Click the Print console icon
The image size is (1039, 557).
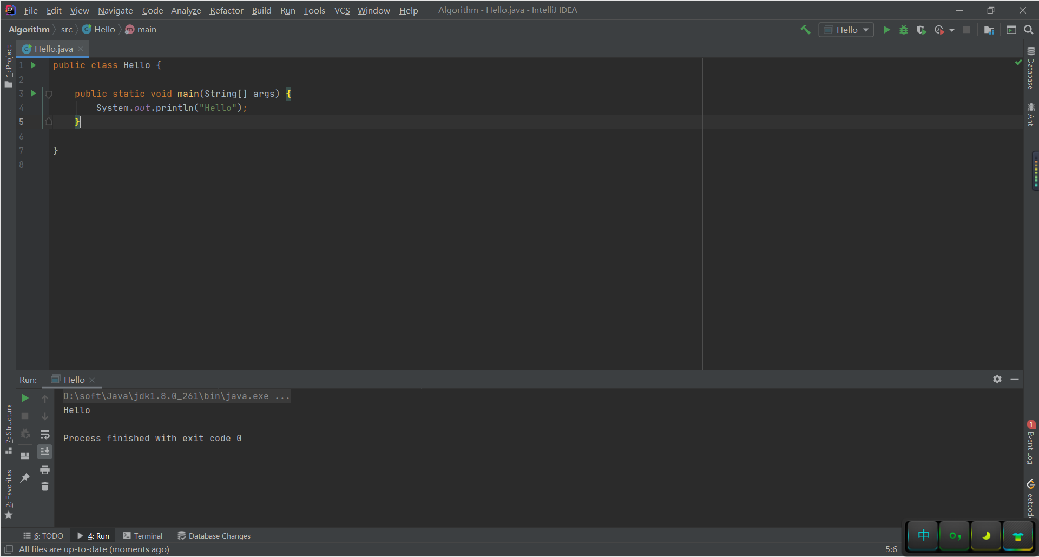(x=45, y=469)
